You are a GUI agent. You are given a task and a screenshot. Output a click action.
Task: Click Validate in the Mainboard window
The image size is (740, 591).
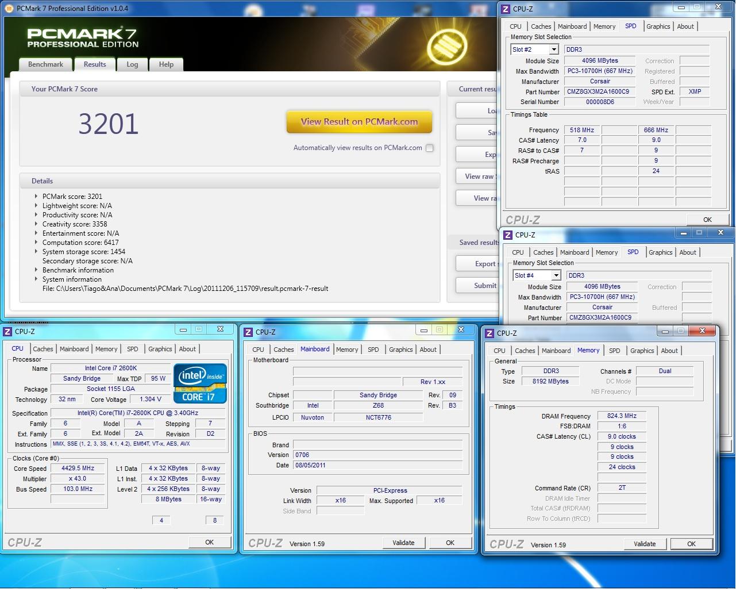click(403, 543)
